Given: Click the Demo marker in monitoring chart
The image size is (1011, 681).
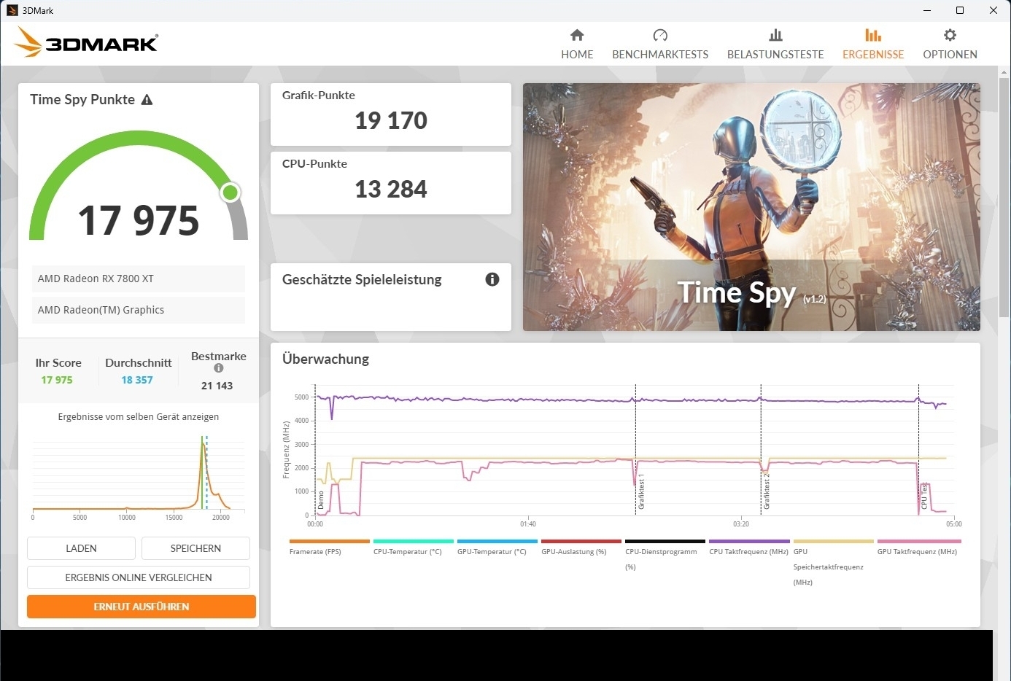Looking at the screenshot, I should pos(320,500).
